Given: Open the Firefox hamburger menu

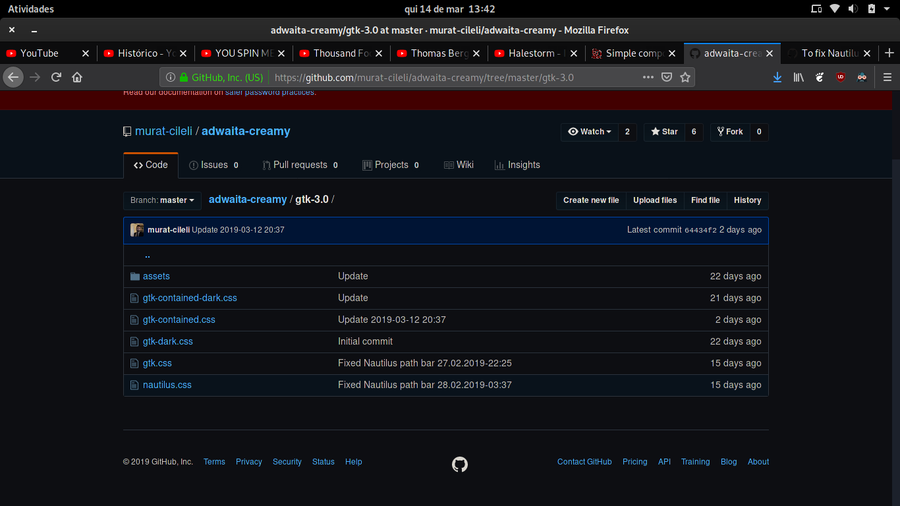Looking at the screenshot, I should (887, 77).
